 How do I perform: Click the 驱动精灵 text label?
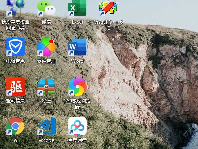point(15,101)
